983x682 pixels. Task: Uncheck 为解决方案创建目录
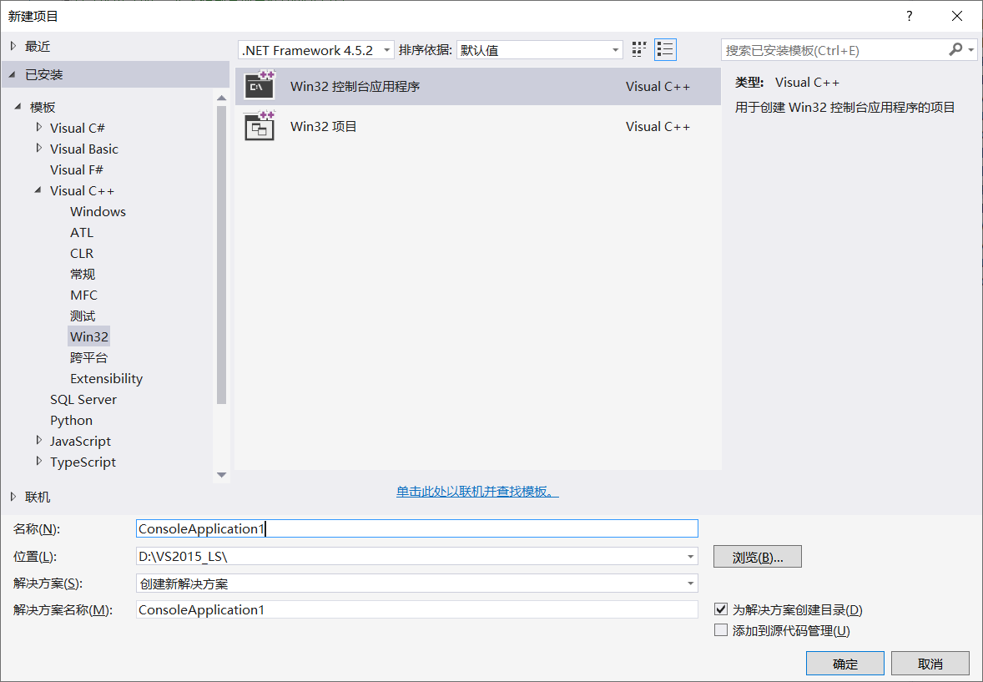721,609
